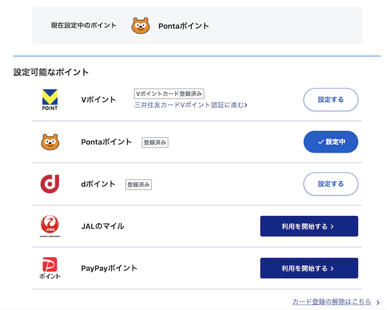This screenshot has height=310, width=387.
Task: Open 三井住友カードVポイント認証に進む link
Action: pyautogui.click(x=191, y=105)
